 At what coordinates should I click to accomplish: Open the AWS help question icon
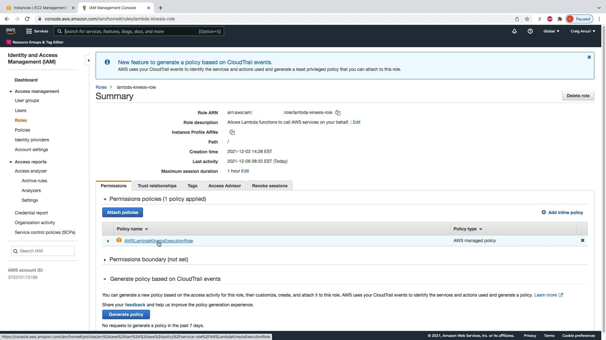[530, 31]
